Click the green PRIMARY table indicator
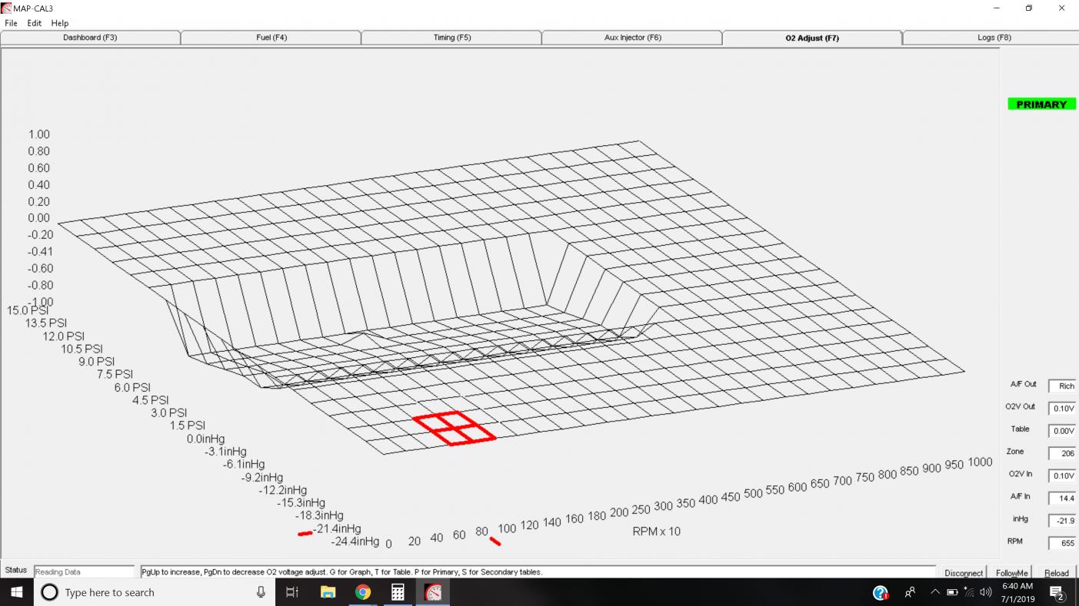Viewport: 1079px width, 606px height. point(1041,104)
